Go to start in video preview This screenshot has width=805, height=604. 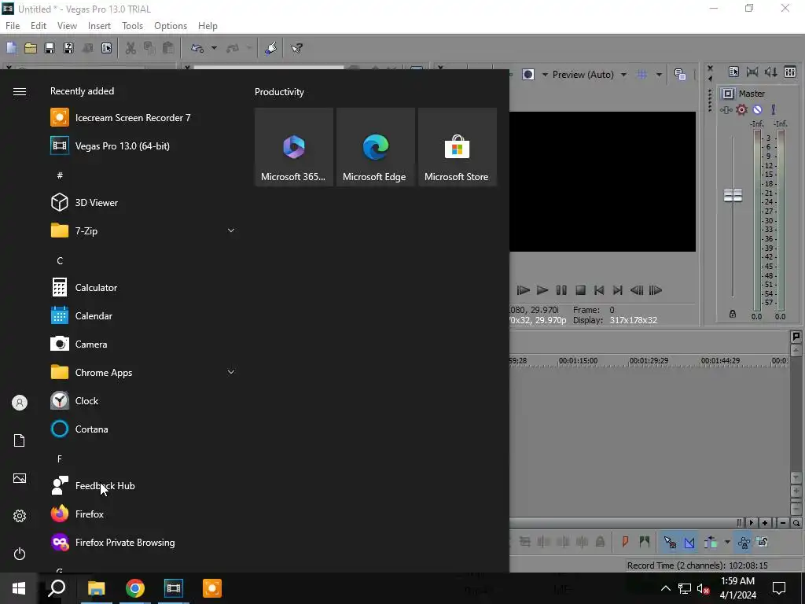coord(598,290)
